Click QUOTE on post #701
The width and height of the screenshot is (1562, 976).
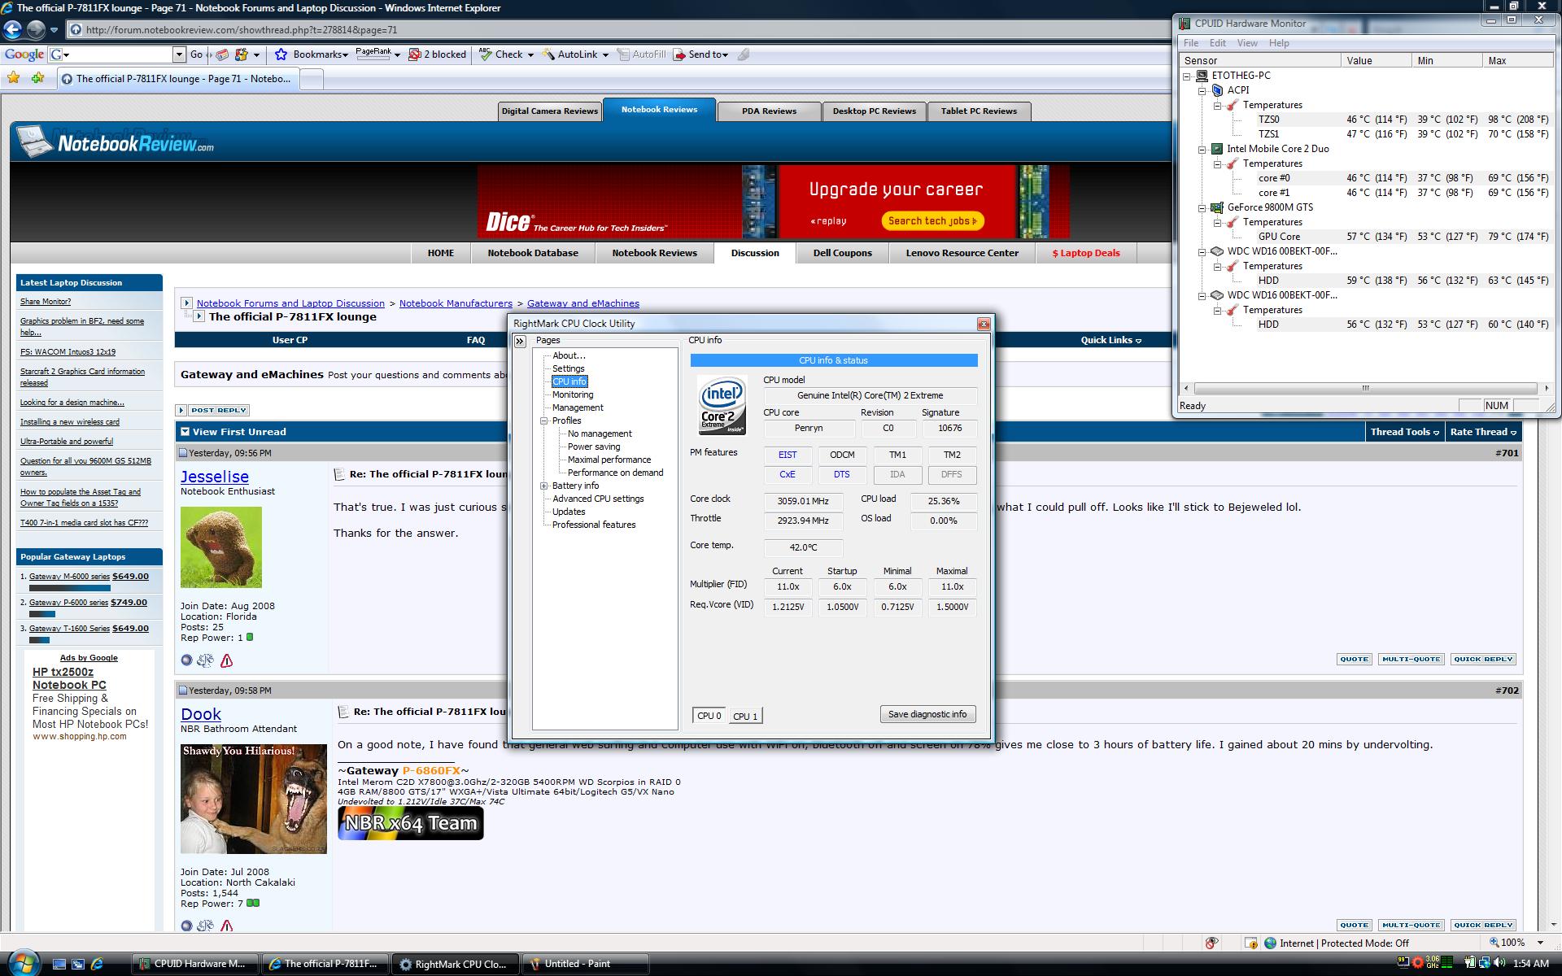pyautogui.click(x=1354, y=660)
